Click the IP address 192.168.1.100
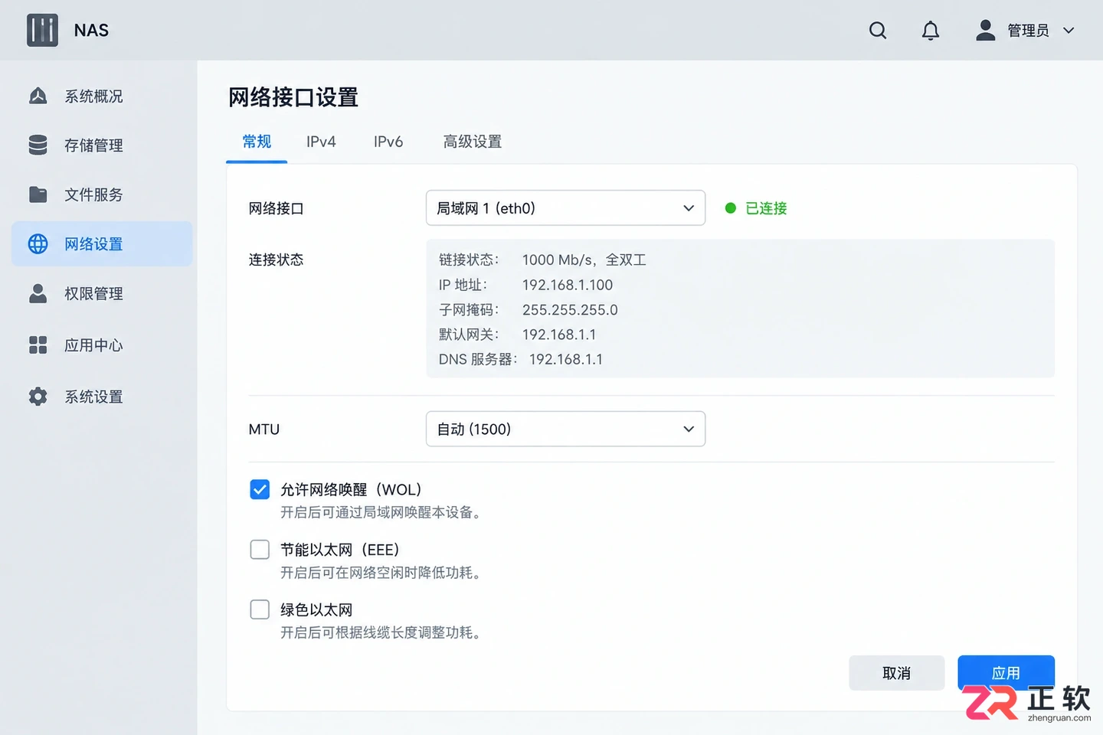1103x735 pixels. 568,285
